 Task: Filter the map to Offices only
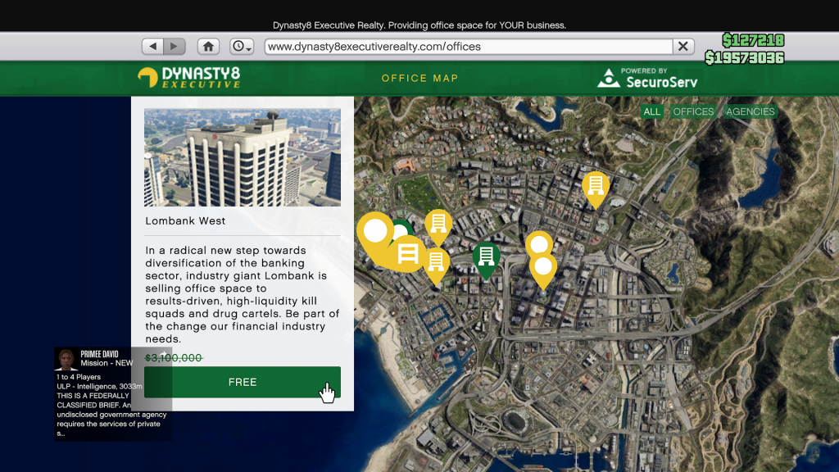click(x=693, y=111)
